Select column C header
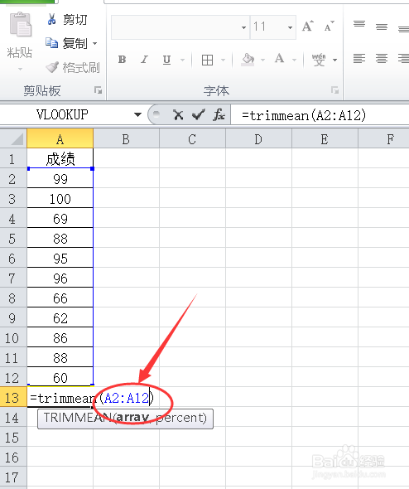 (192, 138)
